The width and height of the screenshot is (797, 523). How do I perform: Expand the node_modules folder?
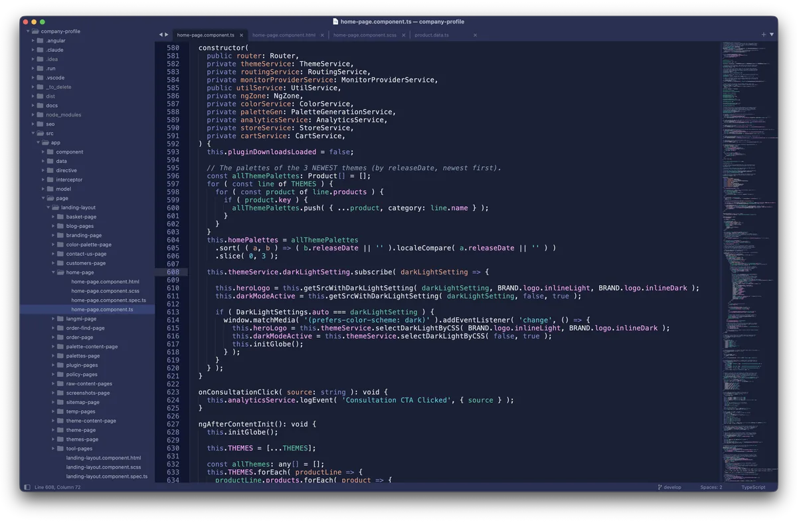pos(33,115)
